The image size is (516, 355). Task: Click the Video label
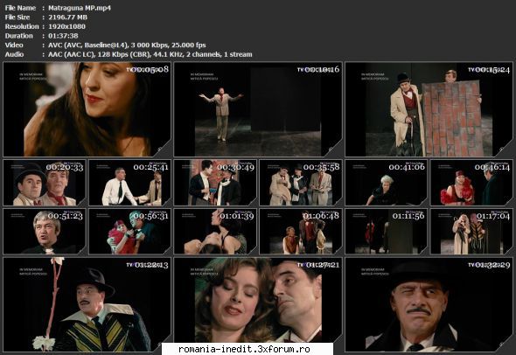click(14, 45)
